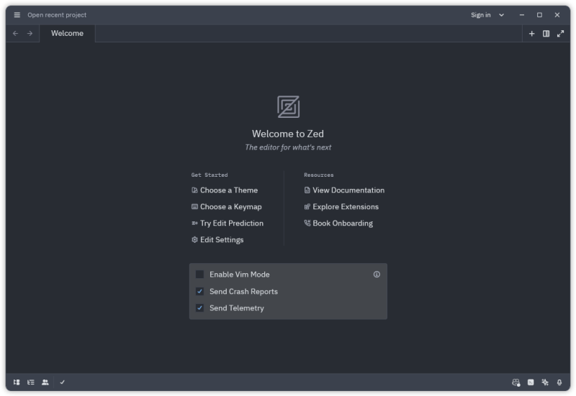Open View Documentation link
The image size is (576, 396).
tap(348, 190)
